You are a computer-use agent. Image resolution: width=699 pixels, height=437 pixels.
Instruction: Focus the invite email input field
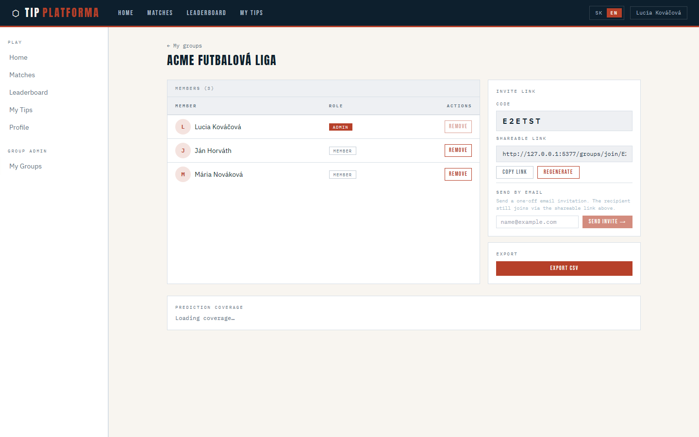pyautogui.click(x=537, y=222)
